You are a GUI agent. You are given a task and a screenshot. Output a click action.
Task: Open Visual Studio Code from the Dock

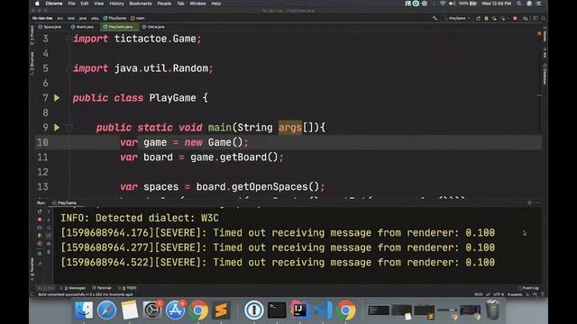(323, 310)
